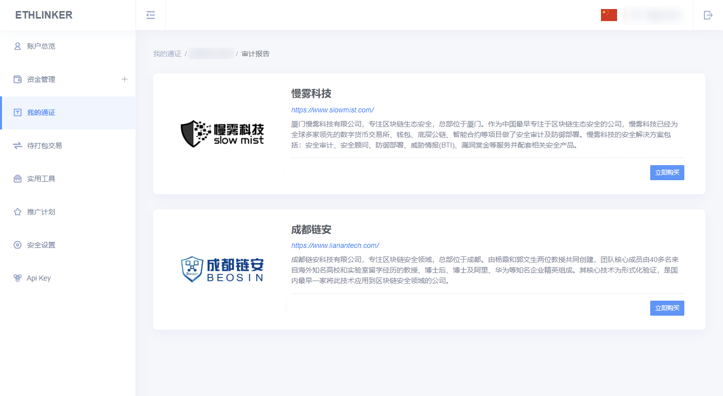Click the toolbox icon beside 实用工具

pyautogui.click(x=18, y=179)
